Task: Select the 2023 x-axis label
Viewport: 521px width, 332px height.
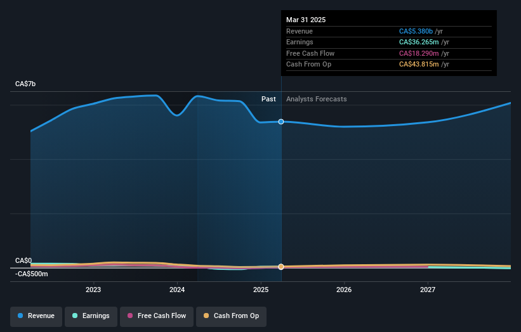Action: (x=93, y=290)
